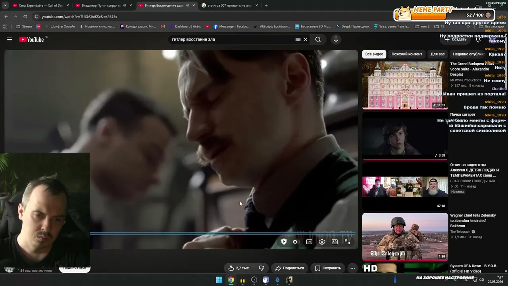The height and width of the screenshot is (286, 508).
Task: Select the Недавно опубликованные filter chip
Action: point(469,54)
